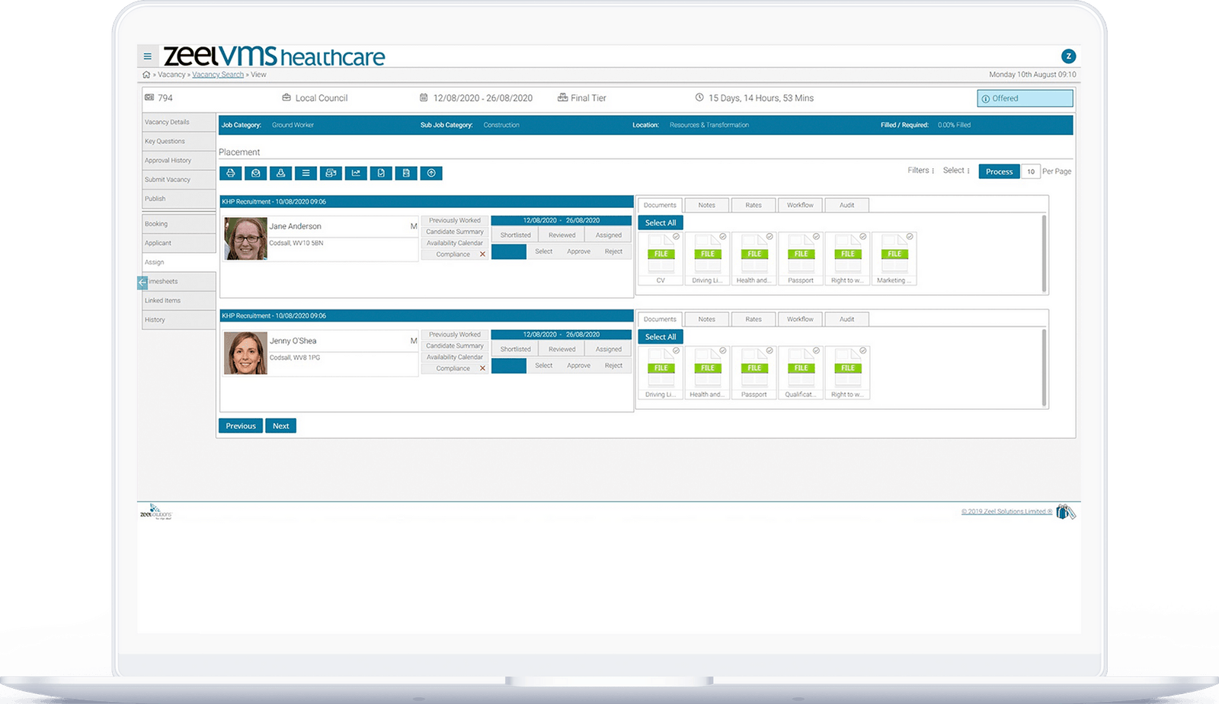The width and height of the screenshot is (1219, 704).
Task: Switch to the Notes tab for Jane Anderson
Action: (x=707, y=204)
